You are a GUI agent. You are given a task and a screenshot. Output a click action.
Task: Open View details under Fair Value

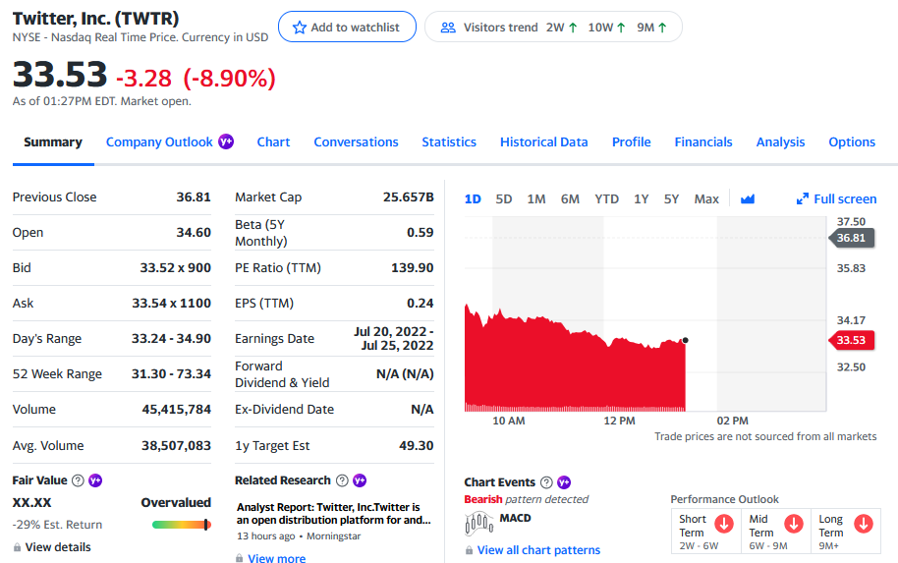[x=58, y=547]
